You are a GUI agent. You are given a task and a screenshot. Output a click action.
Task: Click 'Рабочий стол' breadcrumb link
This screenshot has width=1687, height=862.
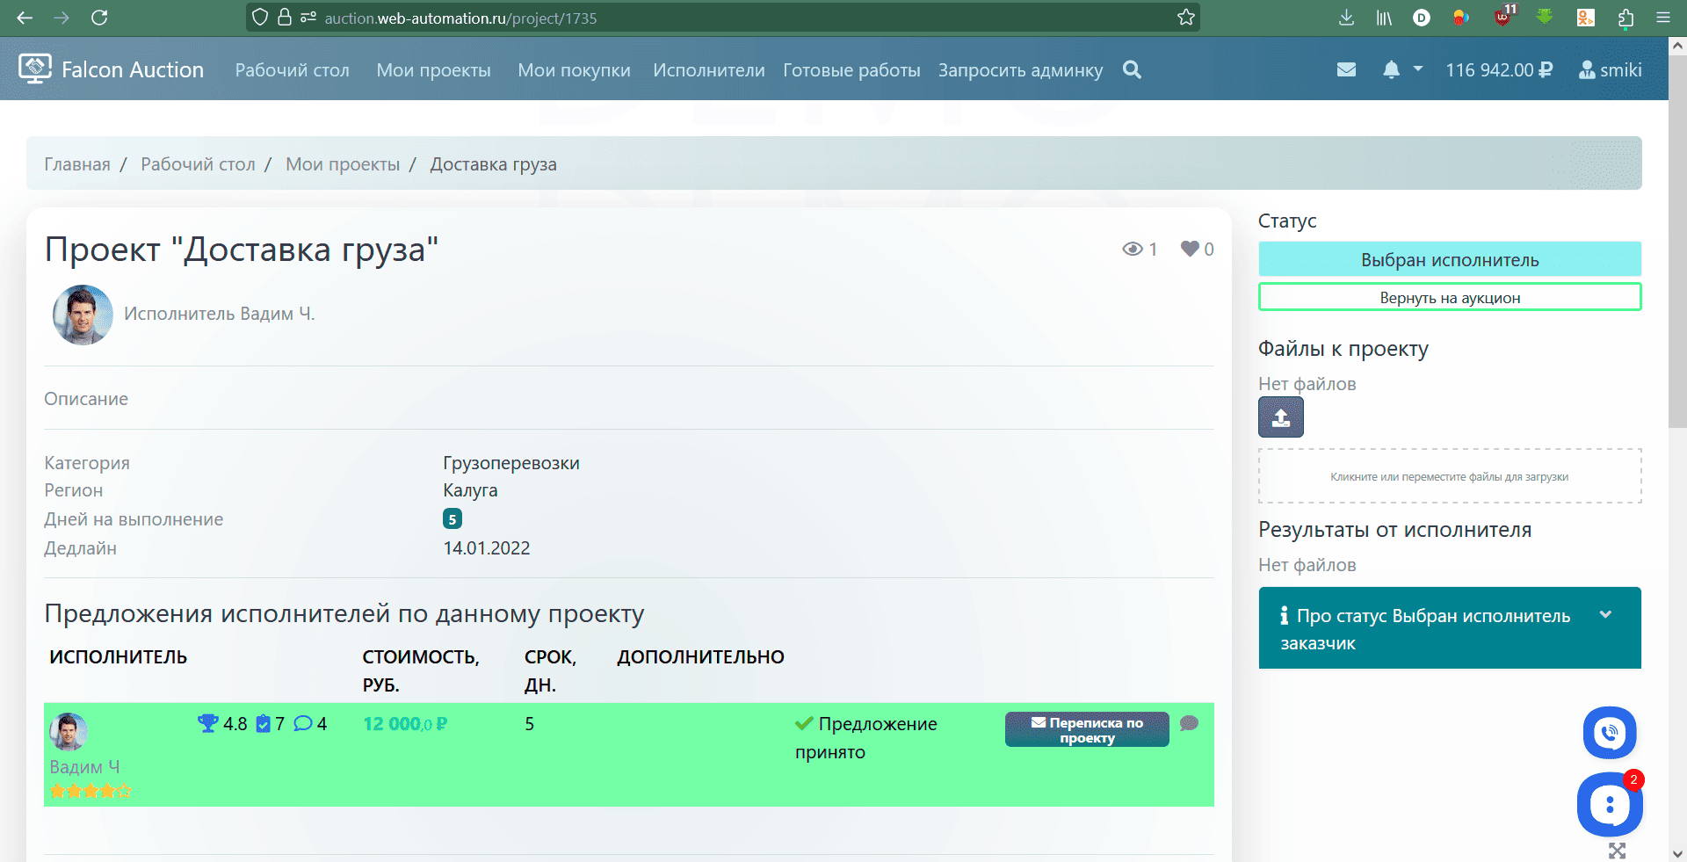click(x=198, y=164)
